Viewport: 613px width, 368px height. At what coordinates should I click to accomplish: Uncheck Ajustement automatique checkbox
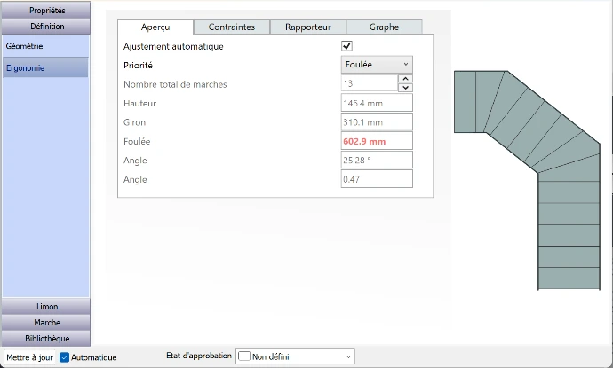click(347, 46)
